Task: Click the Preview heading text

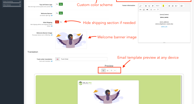Action: [109, 66]
